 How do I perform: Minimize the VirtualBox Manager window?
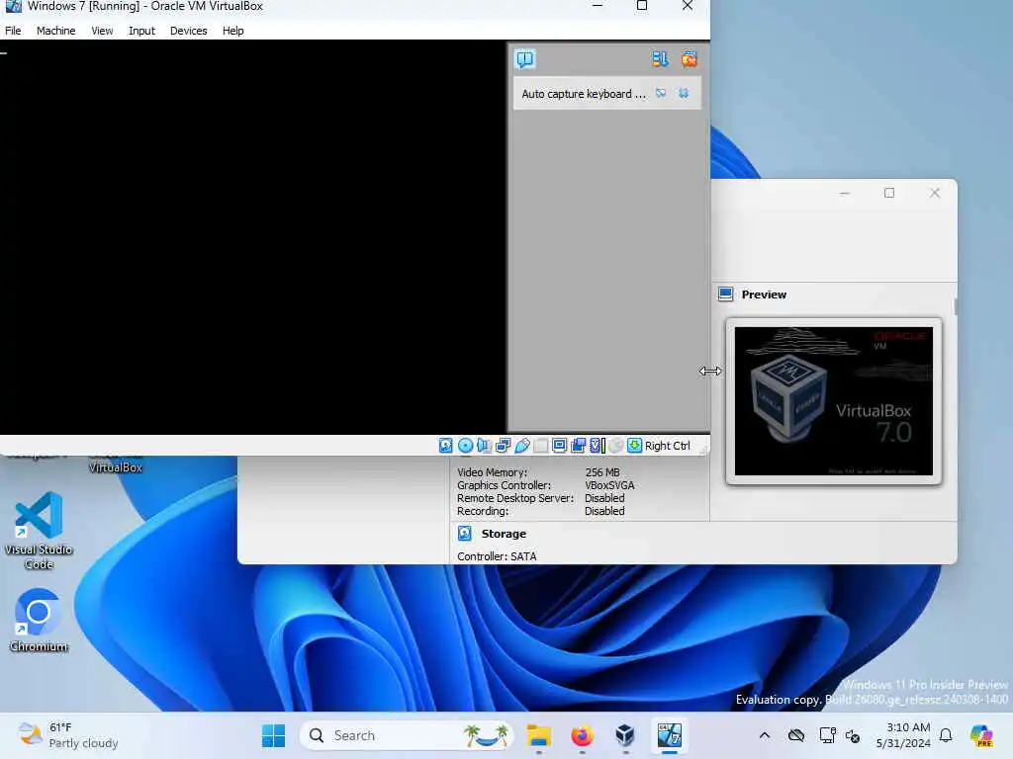click(845, 193)
